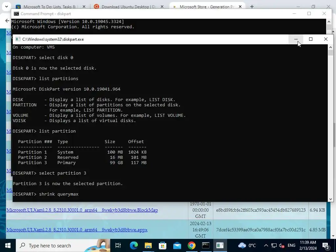Switch to Google Chrome on the taskbar

(x=191, y=245)
